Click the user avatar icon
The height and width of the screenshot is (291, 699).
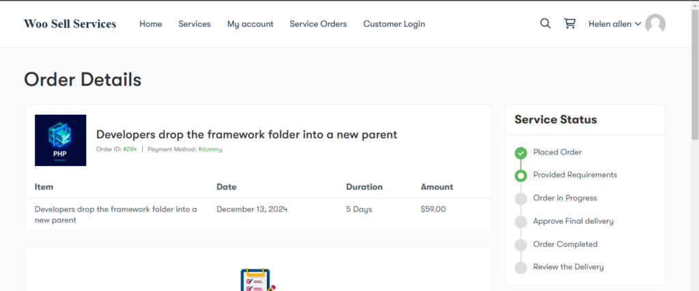coord(655,24)
